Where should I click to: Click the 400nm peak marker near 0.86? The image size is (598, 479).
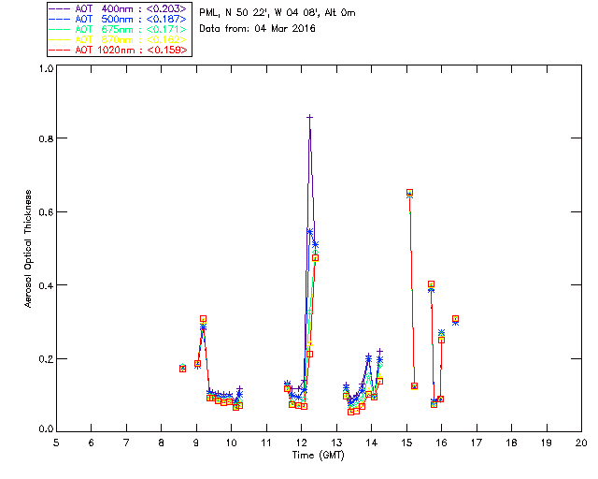(x=309, y=117)
